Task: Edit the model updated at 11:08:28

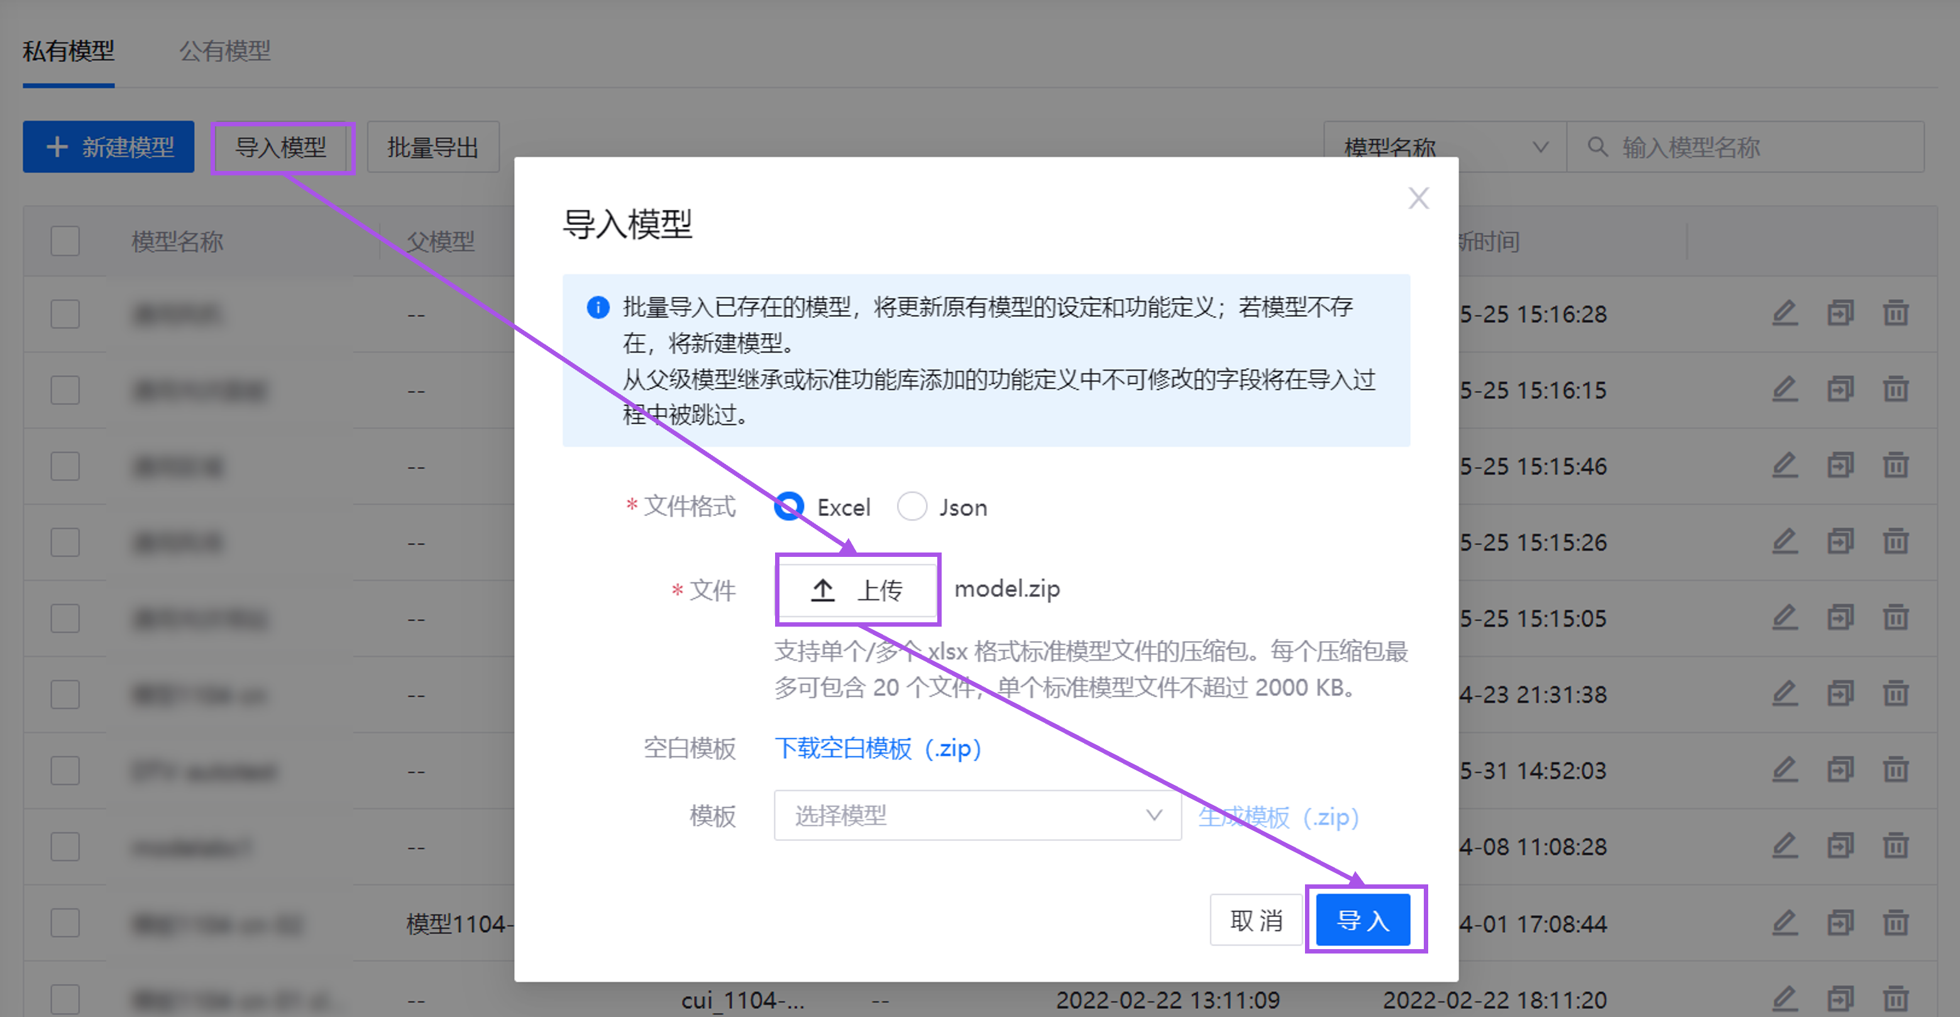Action: coord(1785,846)
